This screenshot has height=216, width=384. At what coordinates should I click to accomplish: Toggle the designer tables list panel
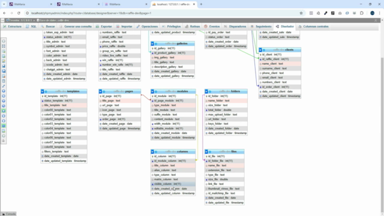4,41
